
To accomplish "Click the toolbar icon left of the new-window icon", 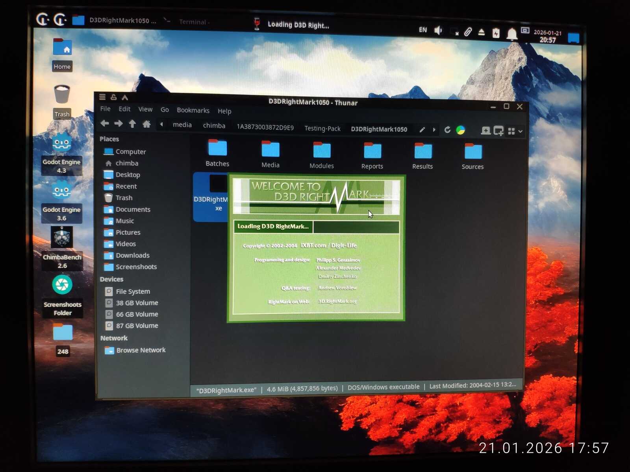I will coord(485,131).
